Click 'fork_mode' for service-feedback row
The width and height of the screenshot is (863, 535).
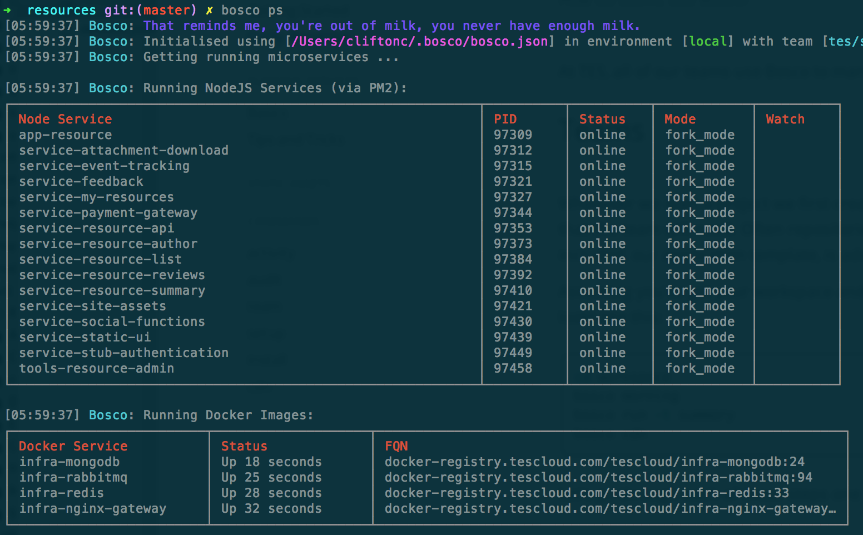tap(700, 182)
